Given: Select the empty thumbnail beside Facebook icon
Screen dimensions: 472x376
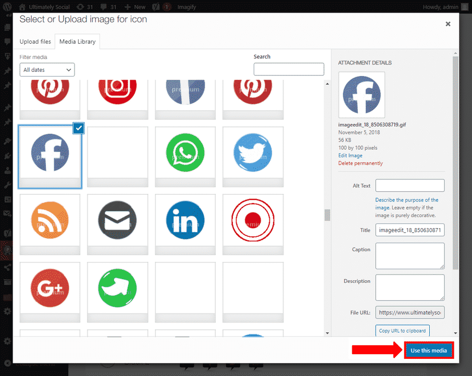Looking at the screenshot, I should [117, 156].
